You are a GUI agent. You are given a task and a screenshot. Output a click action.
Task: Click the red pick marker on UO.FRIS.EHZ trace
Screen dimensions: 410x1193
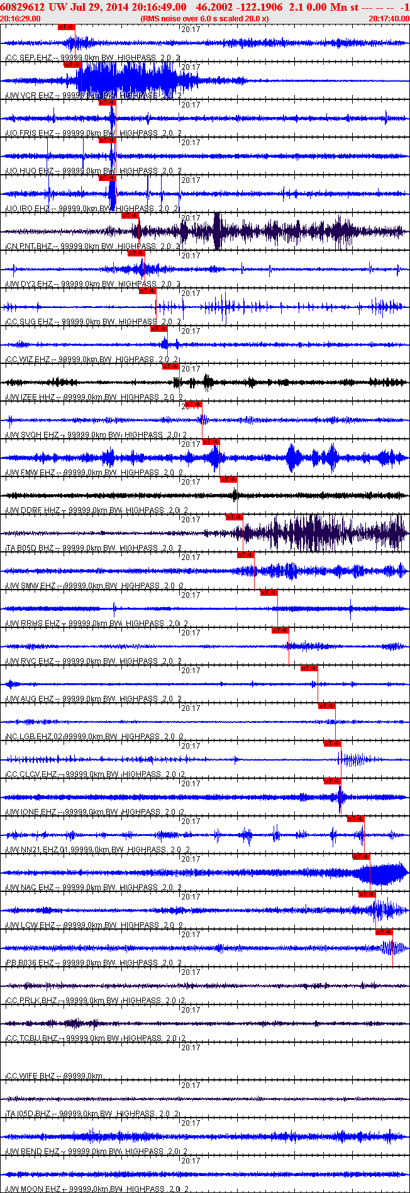pyautogui.click(x=108, y=102)
